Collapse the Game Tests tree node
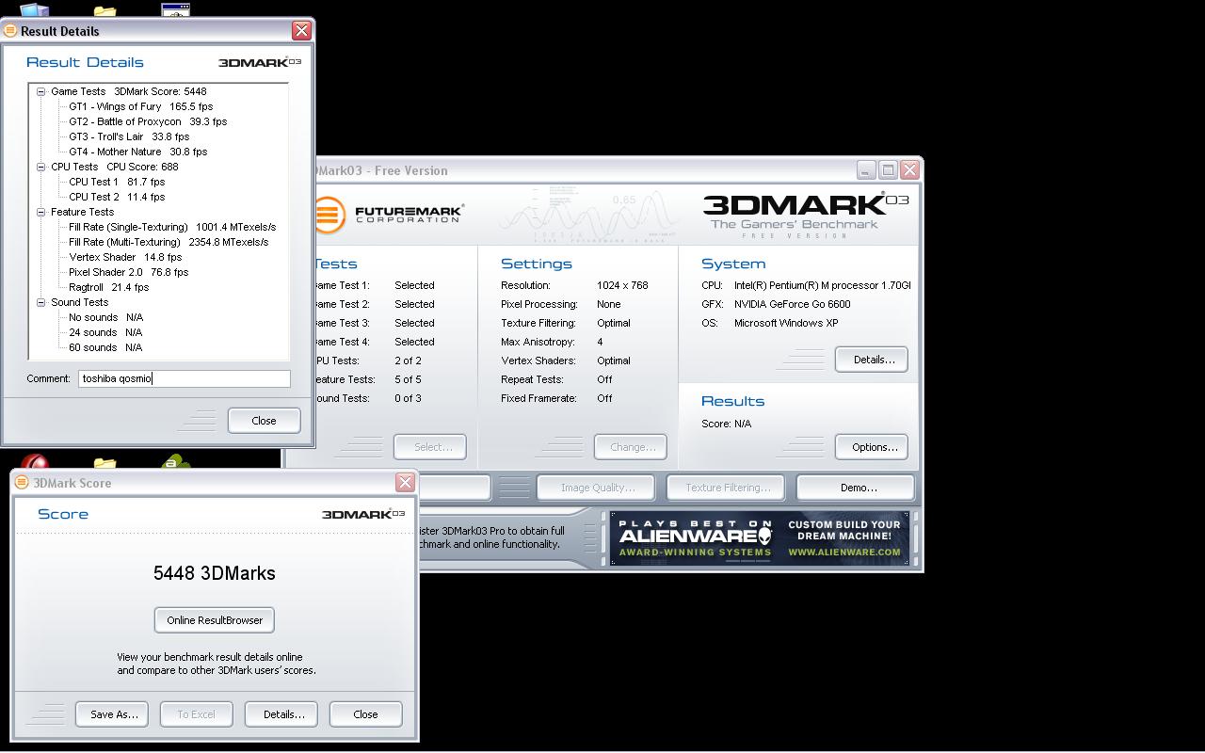Viewport: 1205px width, 753px height. point(41,91)
